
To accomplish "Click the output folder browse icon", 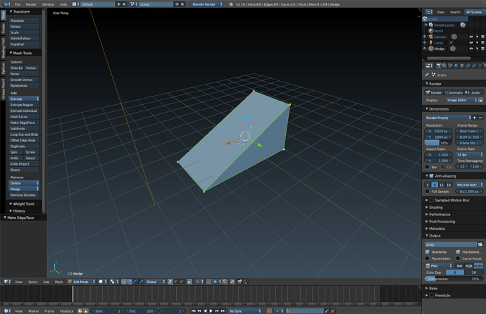I will click(480, 244).
